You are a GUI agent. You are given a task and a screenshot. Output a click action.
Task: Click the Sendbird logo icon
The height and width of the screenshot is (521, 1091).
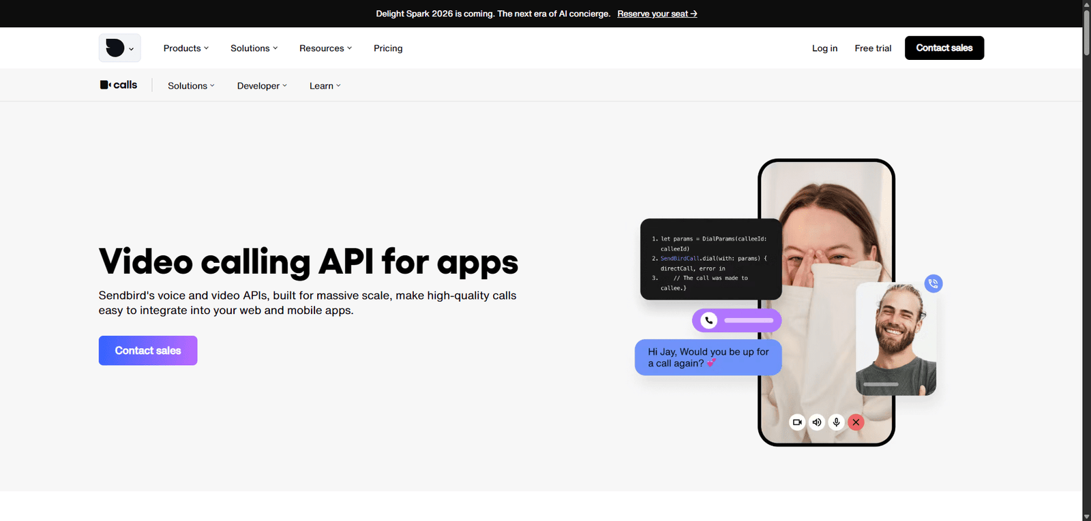pyautogui.click(x=115, y=48)
